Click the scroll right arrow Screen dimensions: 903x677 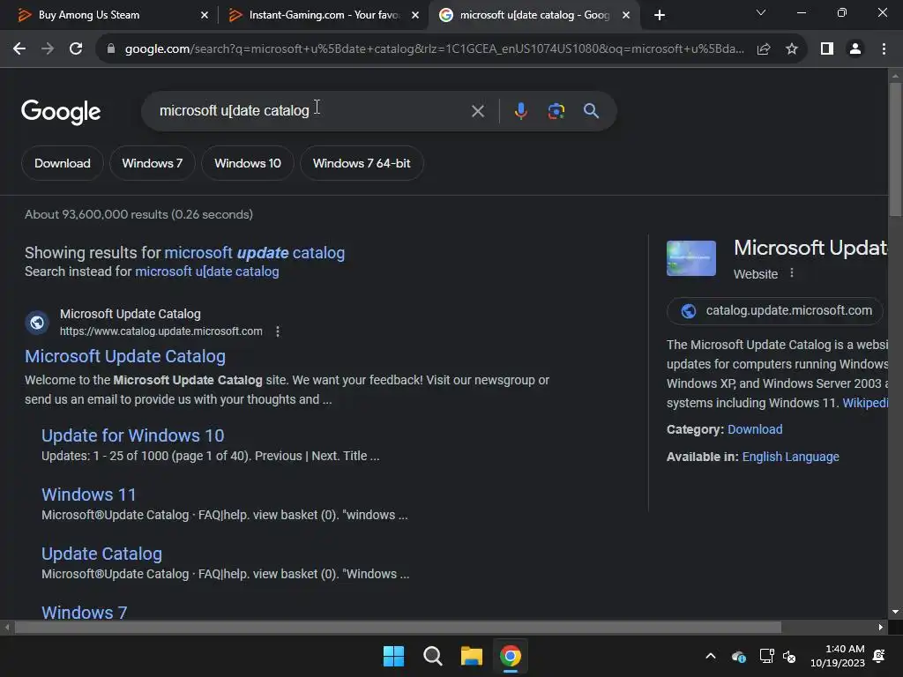tap(881, 628)
